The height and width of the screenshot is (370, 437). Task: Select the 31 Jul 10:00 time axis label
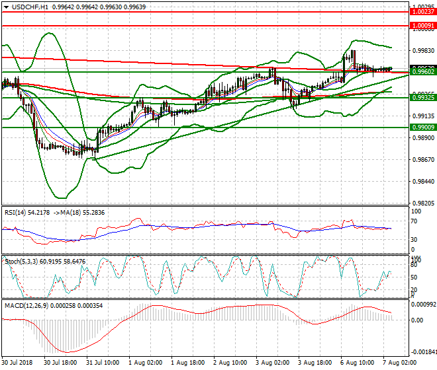pos(103,363)
